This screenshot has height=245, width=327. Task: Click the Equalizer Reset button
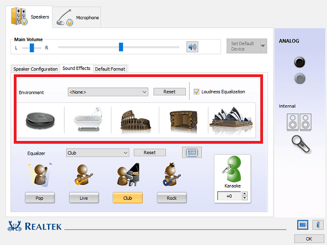[149, 153]
